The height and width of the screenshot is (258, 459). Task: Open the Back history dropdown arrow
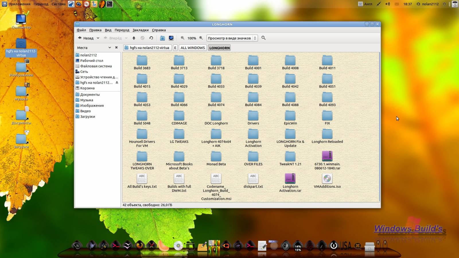(x=98, y=38)
